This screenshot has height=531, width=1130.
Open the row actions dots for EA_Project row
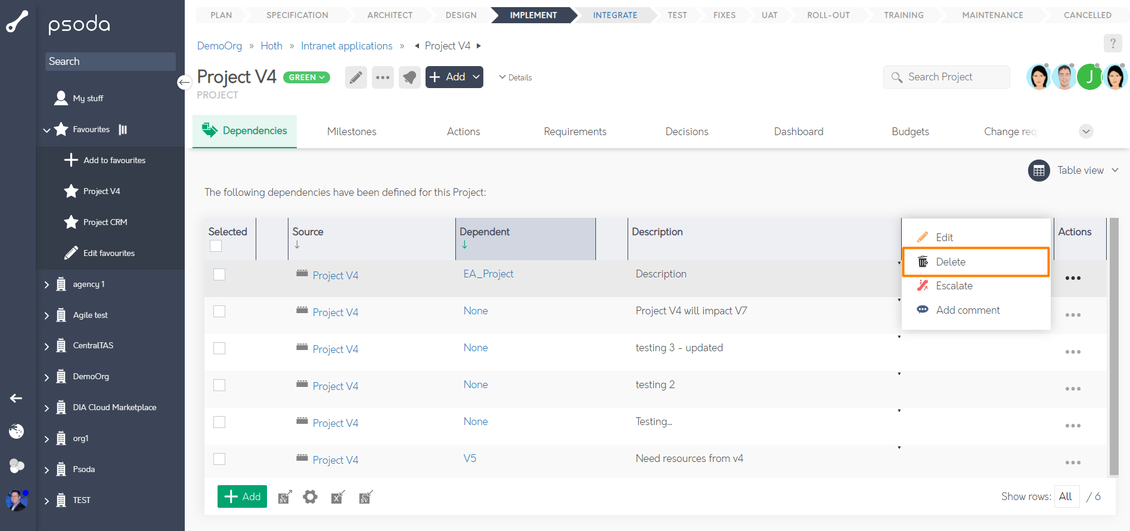pyautogui.click(x=1073, y=278)
